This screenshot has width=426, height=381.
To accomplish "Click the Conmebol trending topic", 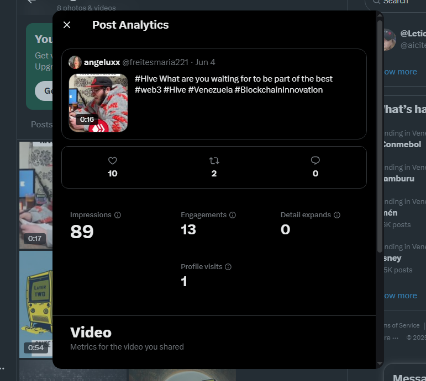I will click(402, 144).
